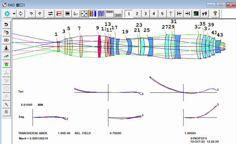Open the BK7 glass table icon

click(76, 14)
